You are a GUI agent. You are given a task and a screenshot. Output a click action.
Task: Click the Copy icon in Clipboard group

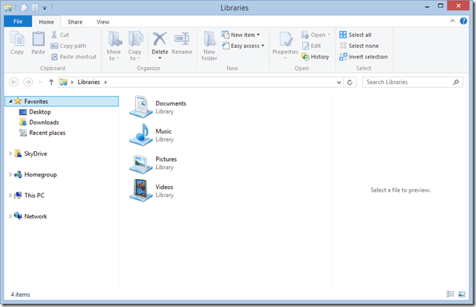[x=17, y=39]
